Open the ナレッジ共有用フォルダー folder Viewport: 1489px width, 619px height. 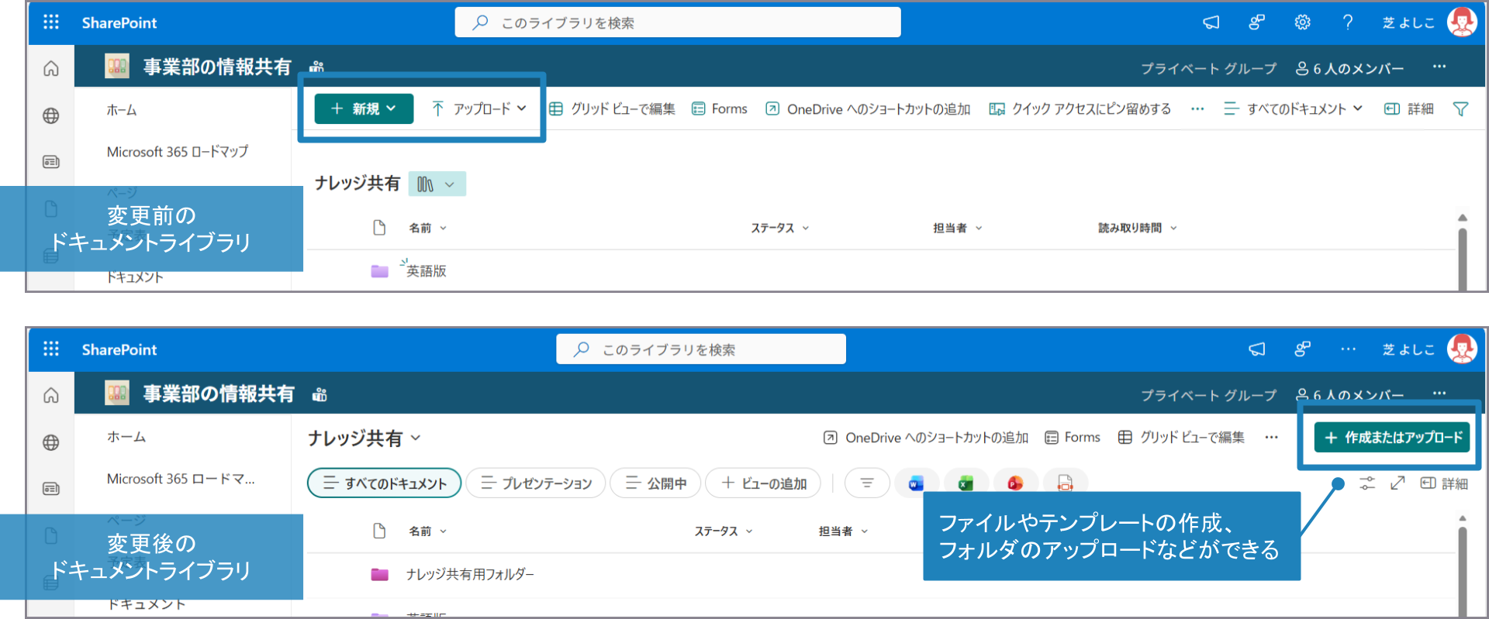[x=470, y=574]
